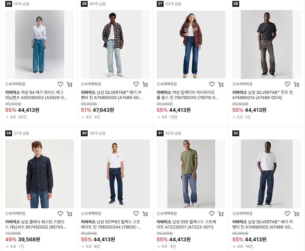Screen dimensions: 305x251
Task: Open 남성 클래식 웨스턴 스탠다드 데님셔츠 title link
Action: coord(36,224)
